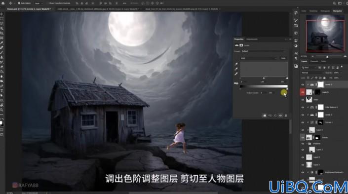This screenshot has width=348, height=194.
Task: Select the Move tool in the toolbox
Action: click(2, 14)
